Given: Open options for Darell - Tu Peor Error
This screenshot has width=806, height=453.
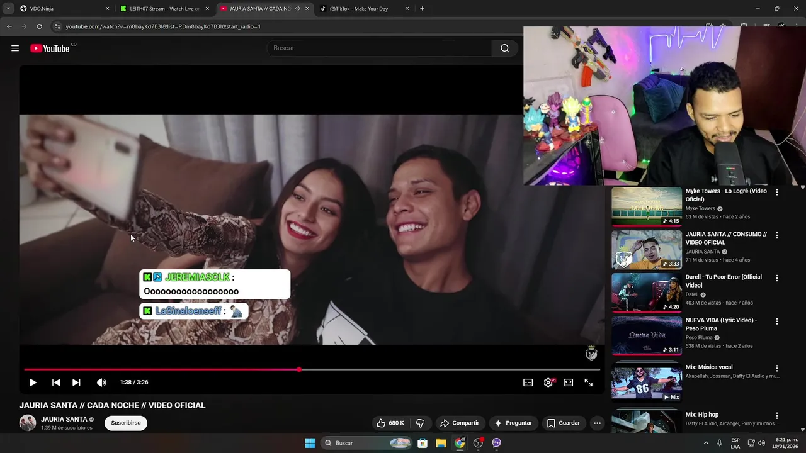Looking at the screenshot, I should coord(777,278).
